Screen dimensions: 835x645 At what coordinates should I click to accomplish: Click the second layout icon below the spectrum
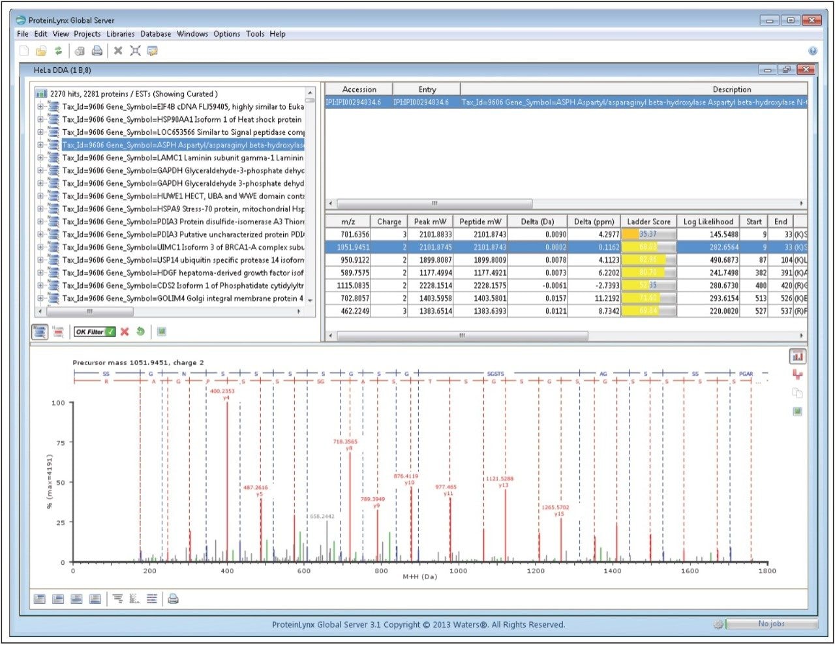click(x=58, y=599)
